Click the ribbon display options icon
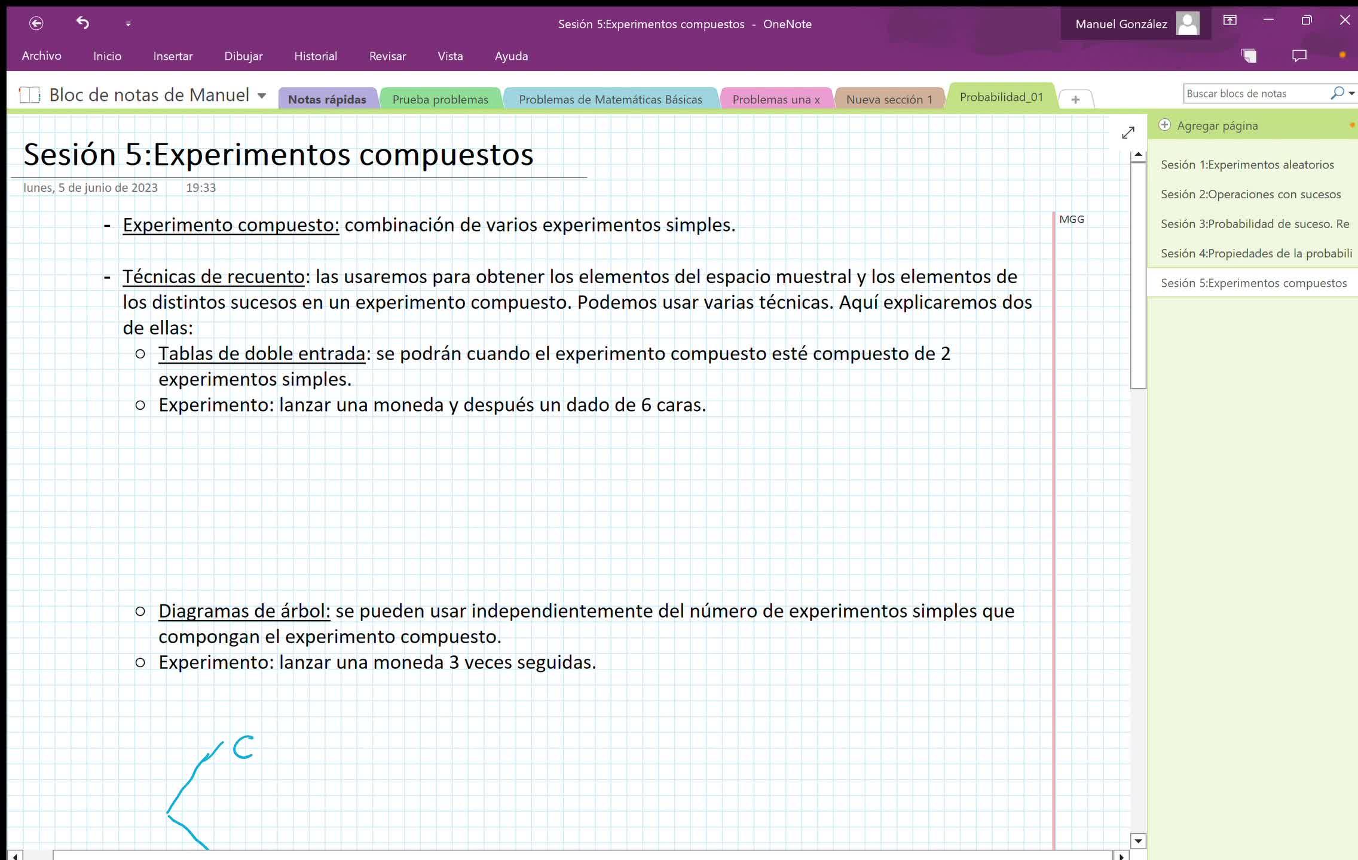 pos(1229,20)
